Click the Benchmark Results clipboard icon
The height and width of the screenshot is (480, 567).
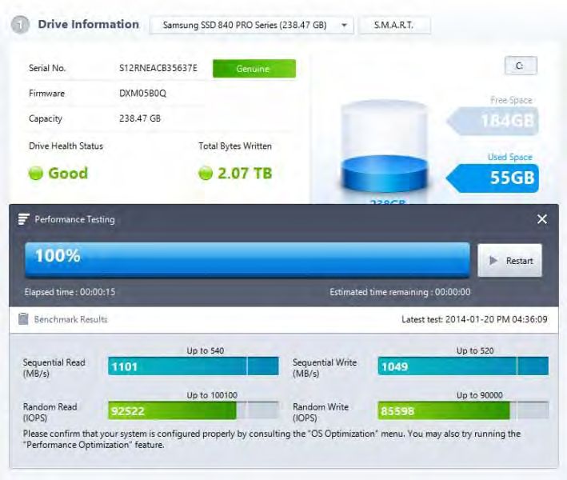[x=23, y=319]
